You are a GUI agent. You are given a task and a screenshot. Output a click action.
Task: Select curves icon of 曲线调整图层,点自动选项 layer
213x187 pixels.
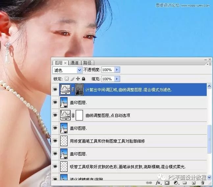tap(65, 115)
